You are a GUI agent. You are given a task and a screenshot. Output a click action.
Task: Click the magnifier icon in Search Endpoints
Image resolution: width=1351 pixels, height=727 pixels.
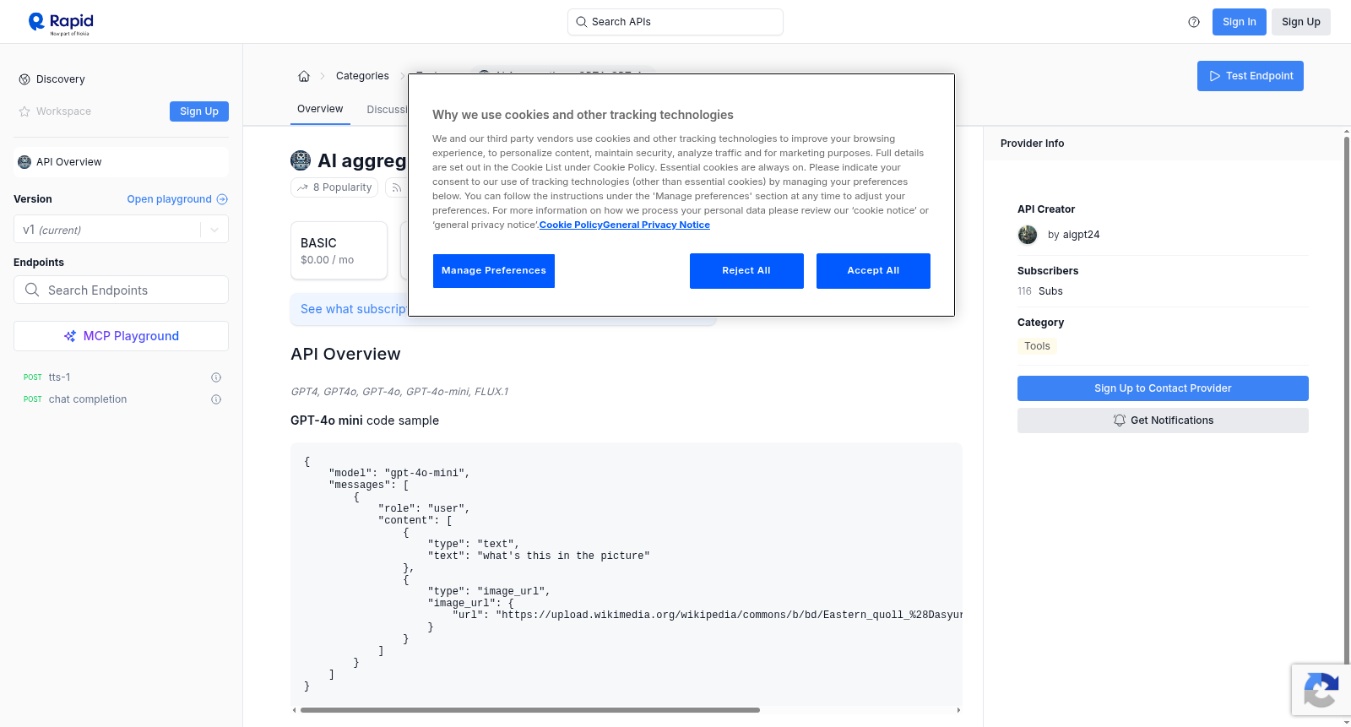click(32, 290)
